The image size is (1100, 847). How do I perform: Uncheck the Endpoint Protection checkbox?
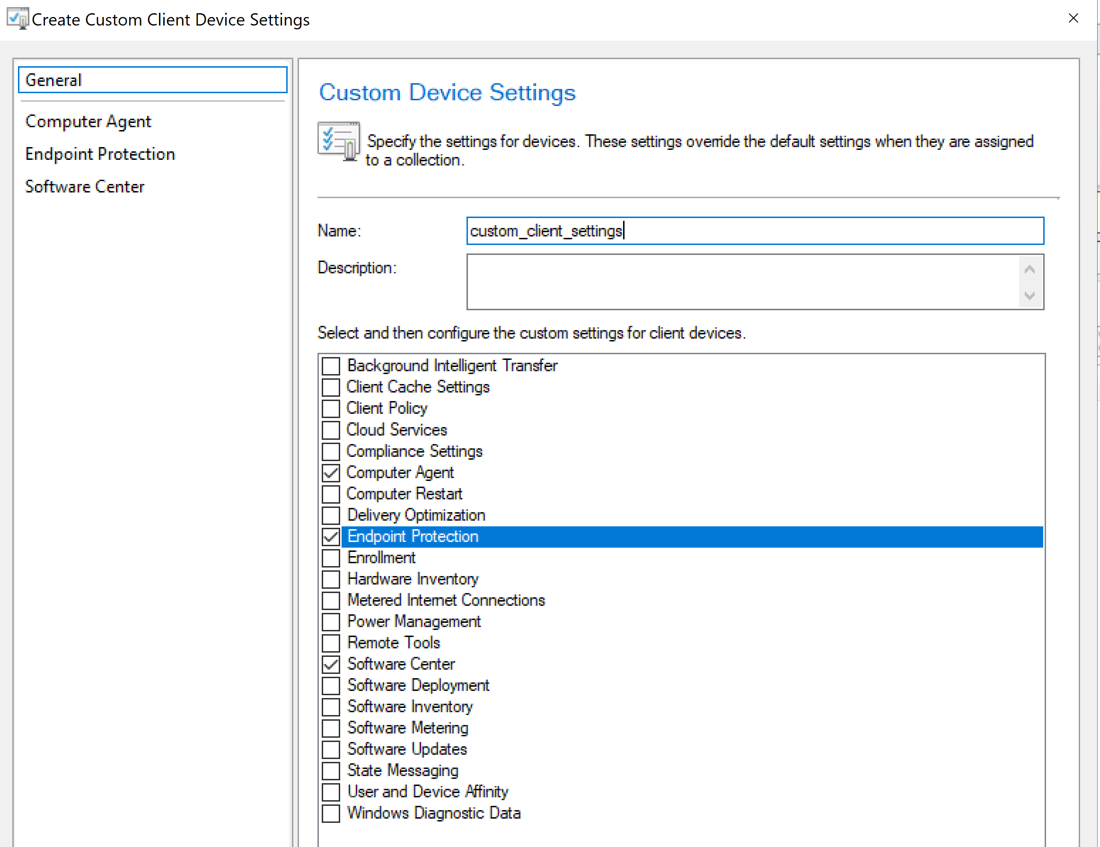[x=331, y=537]
